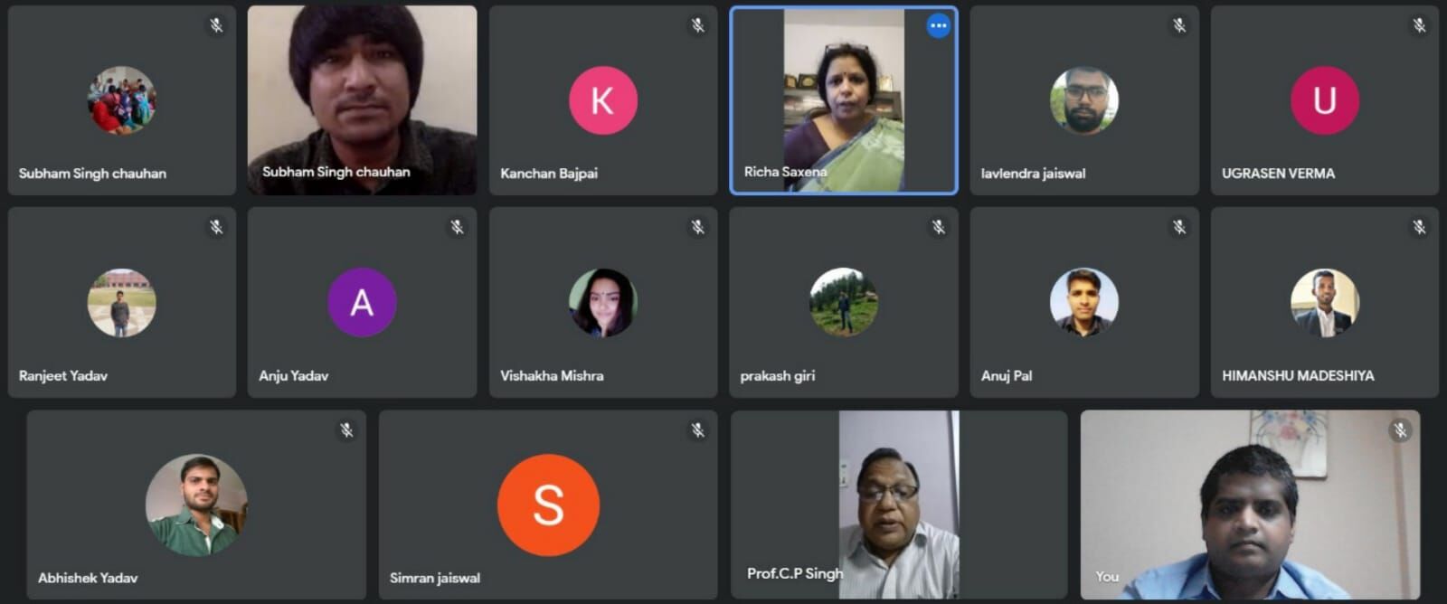The image size is (1447, 604).
Task: Click the muted mic icon on UGRASEN VERMA's tile
Action: click(1419, 25)
